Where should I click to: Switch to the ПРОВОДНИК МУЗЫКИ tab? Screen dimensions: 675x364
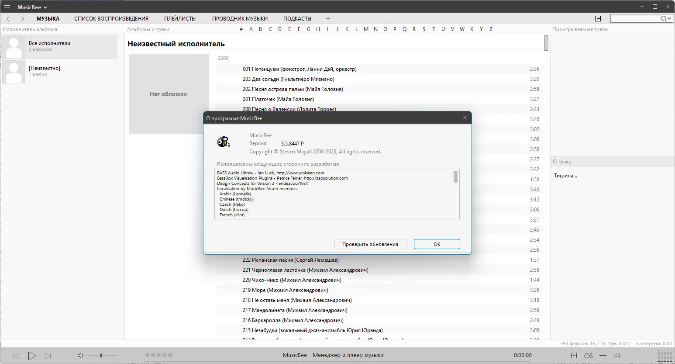[x=240, y=19]
